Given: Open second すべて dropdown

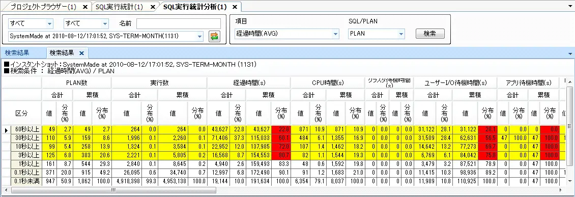Looking at the screenshot, I should click(105, 24).
